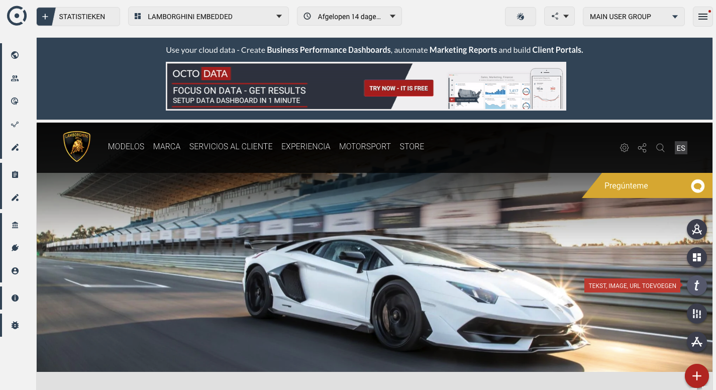Click the 'Business Performance Dashboards' text
716x390 pixels.
click(329, 50)
